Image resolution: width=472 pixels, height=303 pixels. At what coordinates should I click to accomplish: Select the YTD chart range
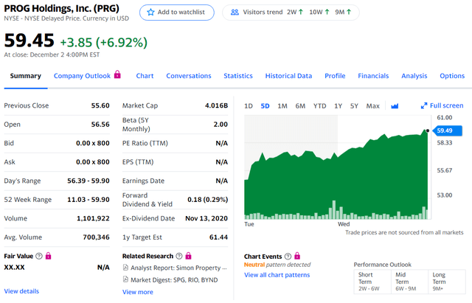click(x=319, y=106)
